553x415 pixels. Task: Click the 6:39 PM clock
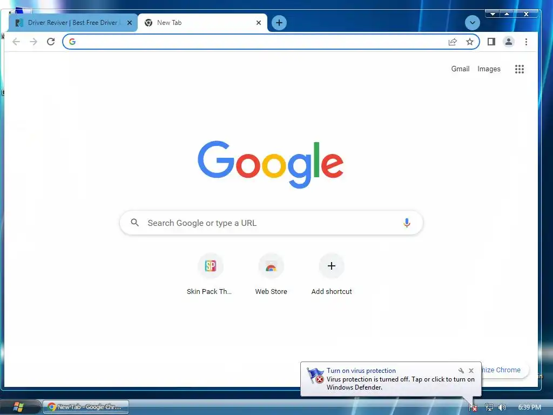click(529, 407)
